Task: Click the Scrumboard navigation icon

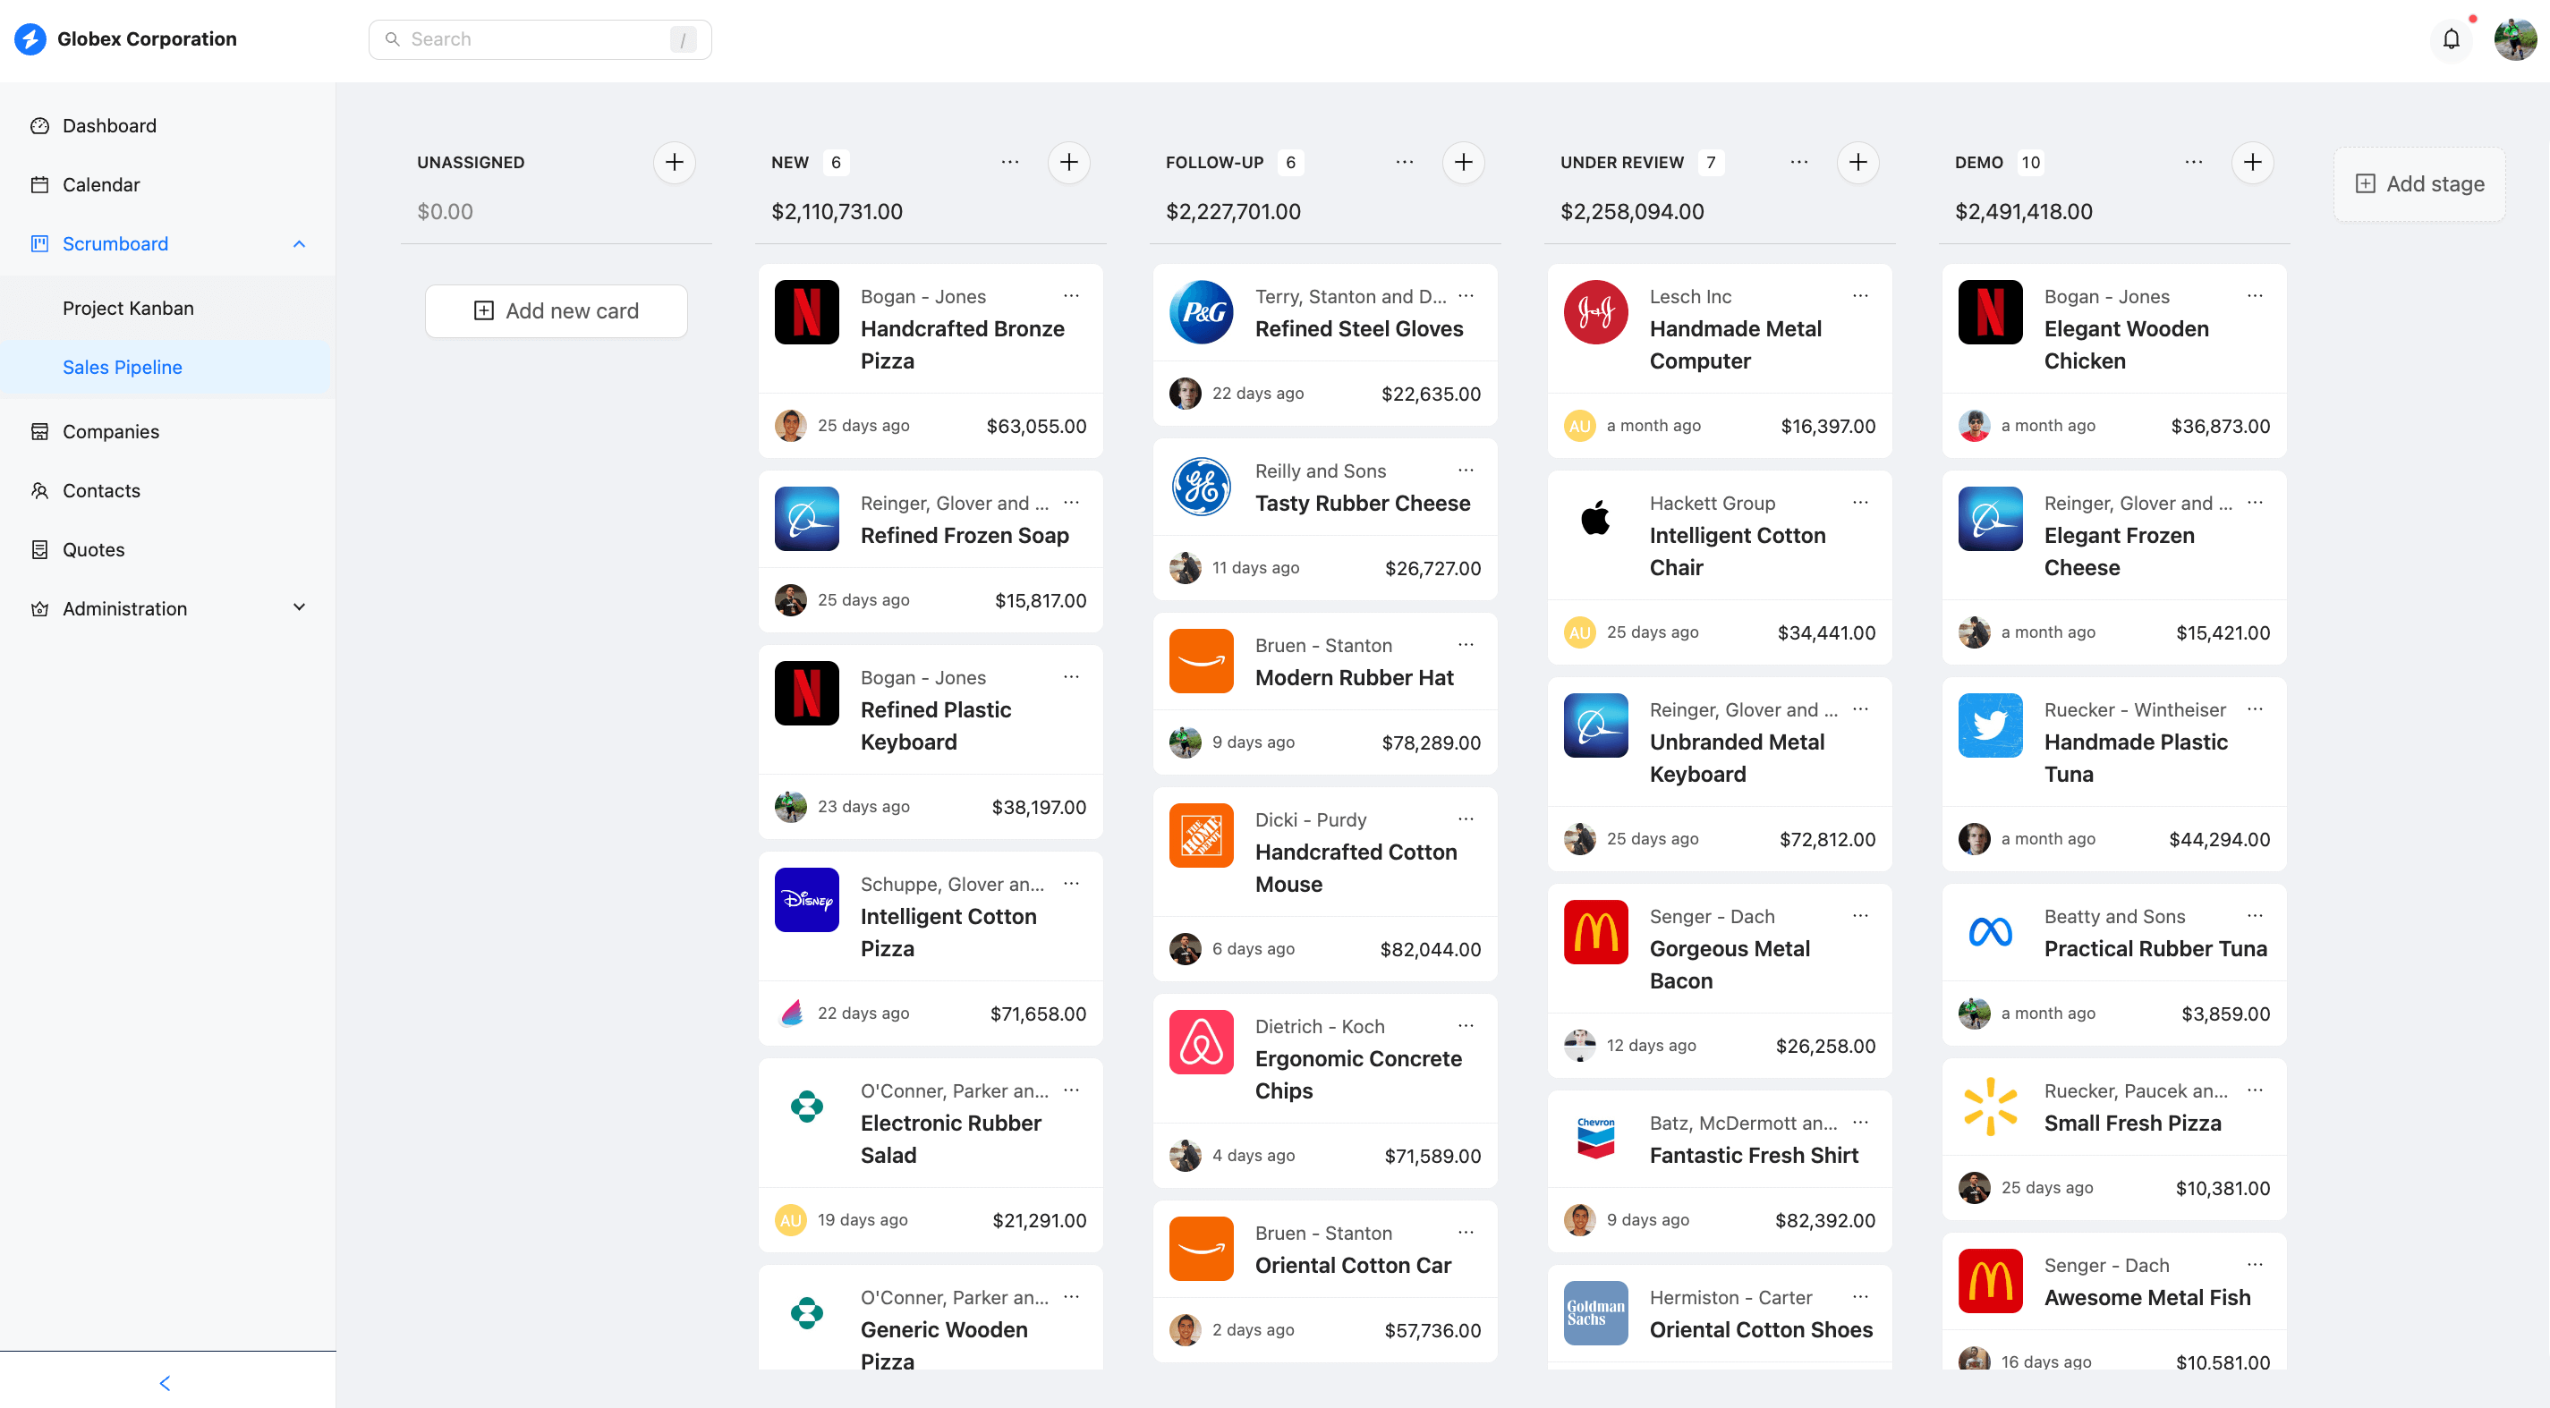Action: [40, 242]
